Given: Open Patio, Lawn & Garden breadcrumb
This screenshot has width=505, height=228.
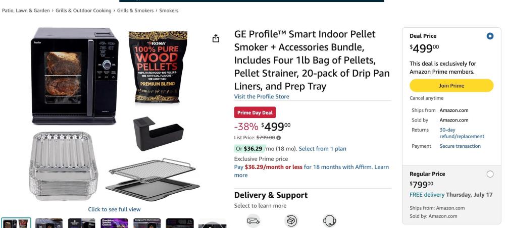Looking at the screenshot, I should (26, 11).
